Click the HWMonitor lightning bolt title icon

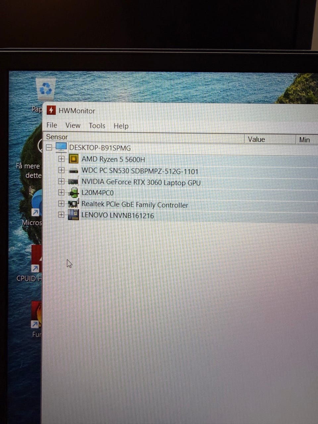pyautogui.click(x=51, y=110)
